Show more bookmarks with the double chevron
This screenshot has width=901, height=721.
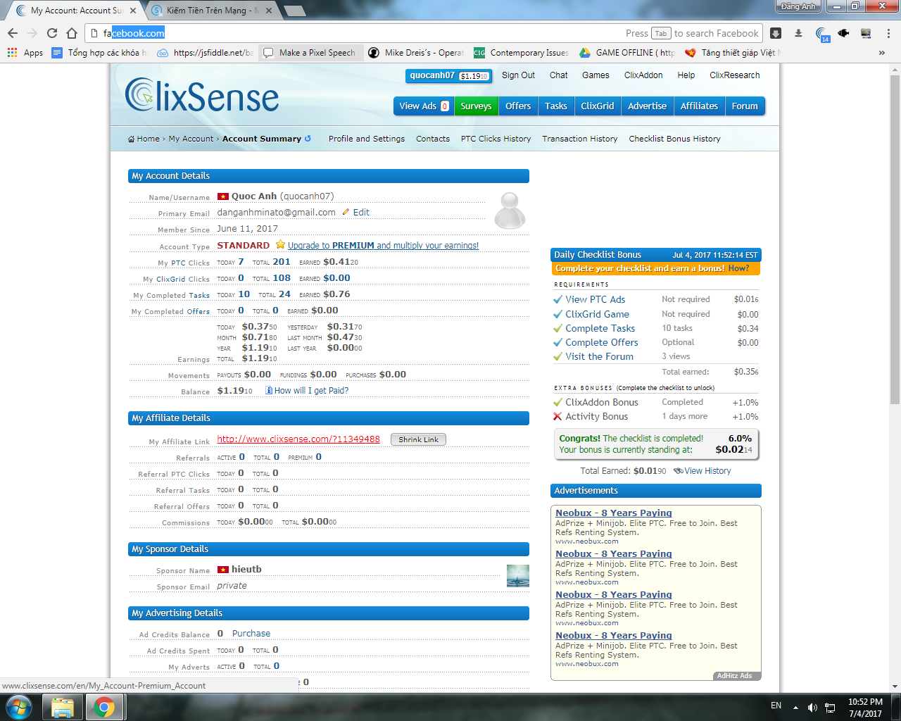coord(882,53)
